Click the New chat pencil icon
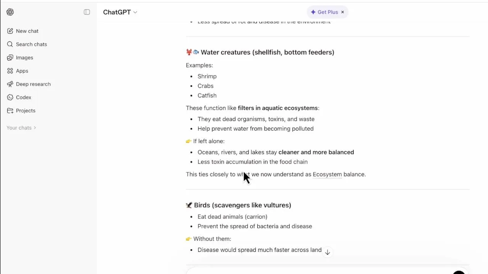 10,31
